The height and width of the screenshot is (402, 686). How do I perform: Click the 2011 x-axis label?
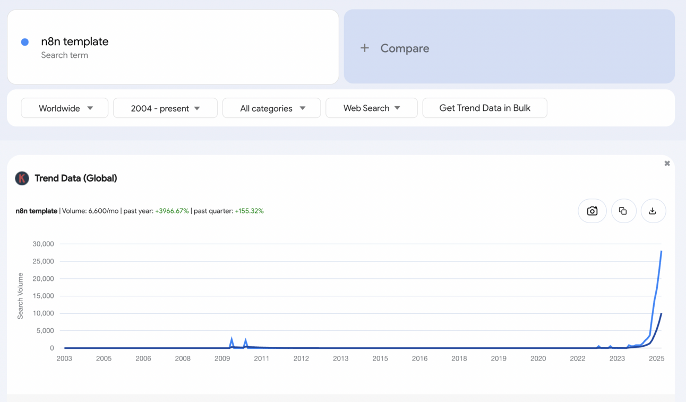click(x=262, y=358)
